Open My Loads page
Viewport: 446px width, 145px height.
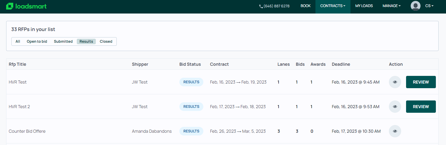pos(364,6)
